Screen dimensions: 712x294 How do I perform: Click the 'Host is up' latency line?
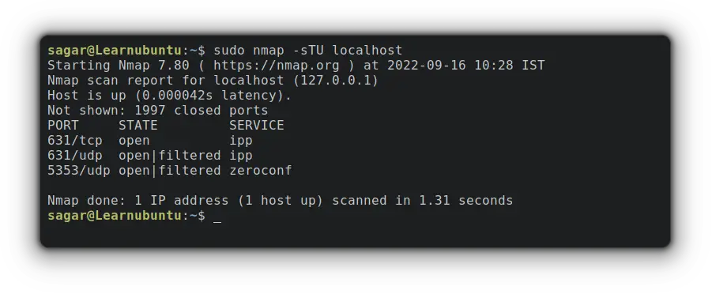169,96
